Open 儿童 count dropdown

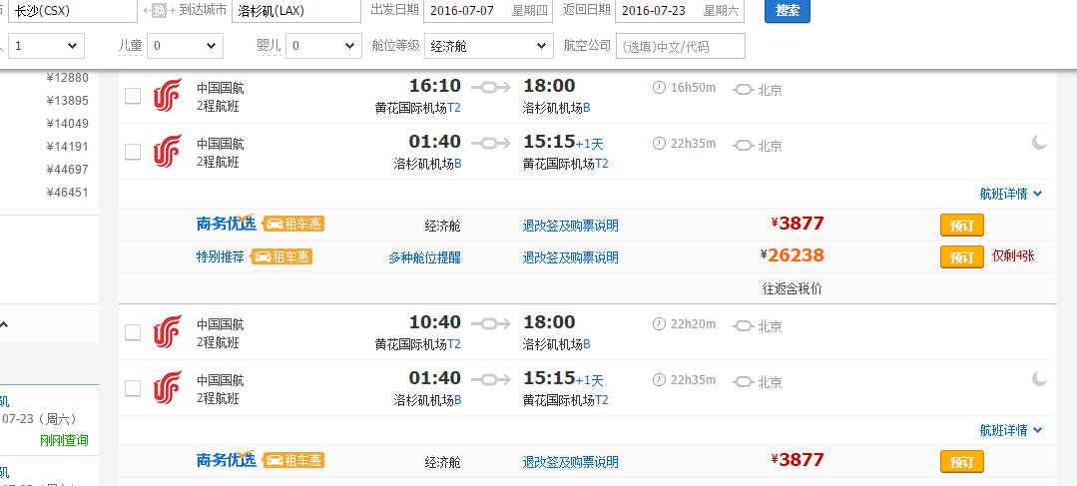184,46
